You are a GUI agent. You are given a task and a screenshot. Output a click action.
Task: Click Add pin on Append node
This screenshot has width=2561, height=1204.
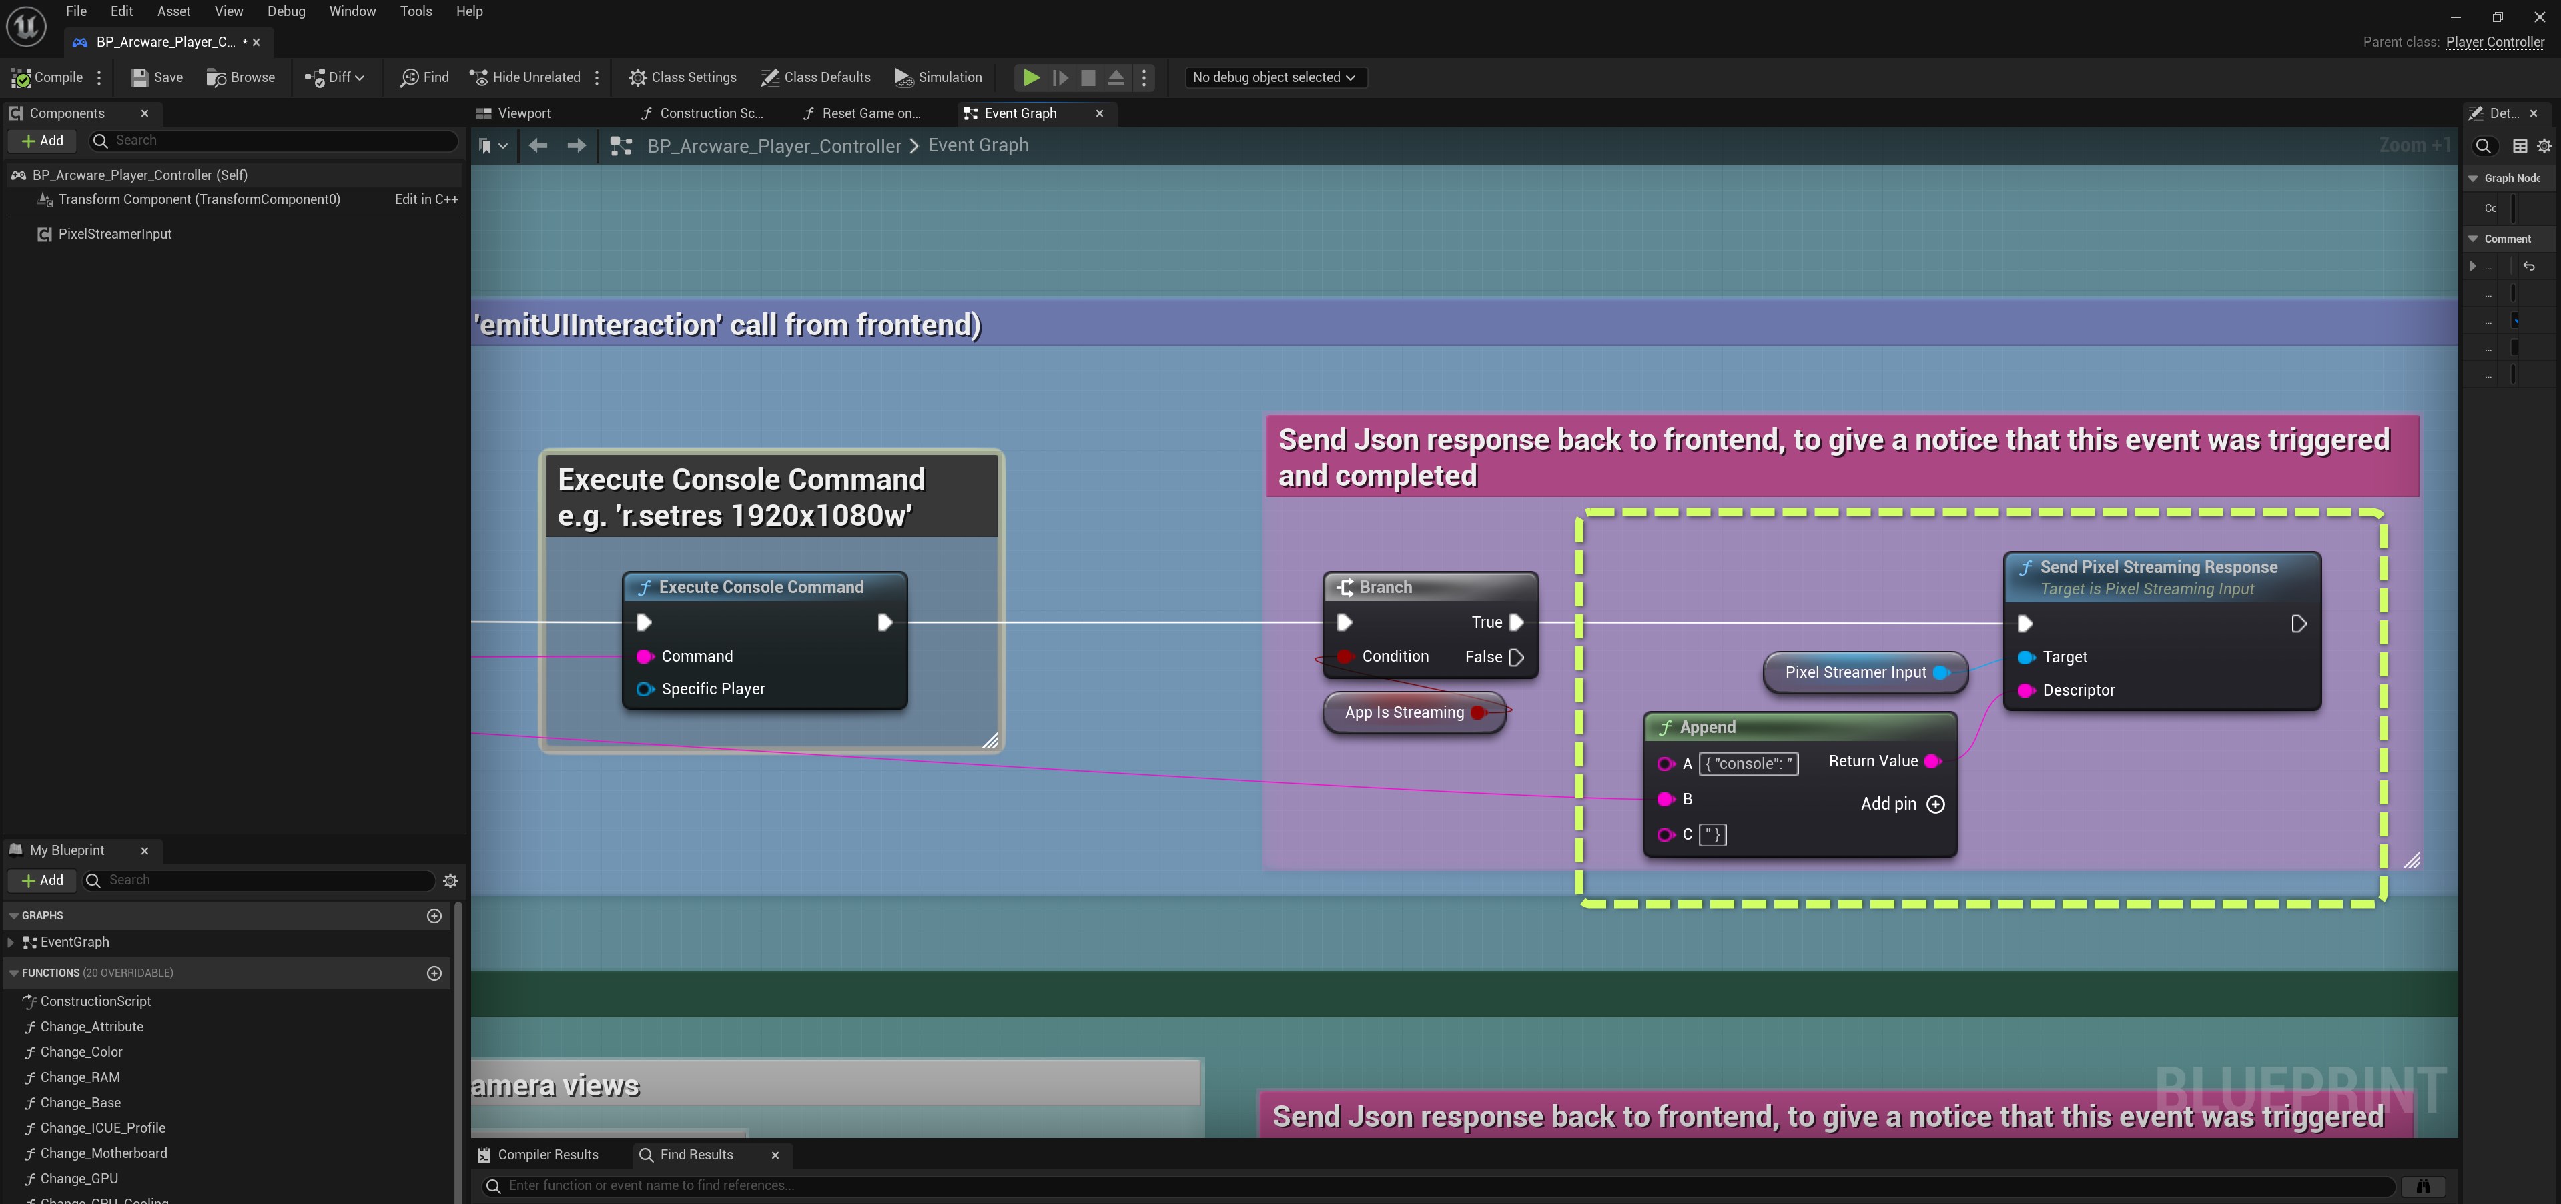click(1934, 804)
